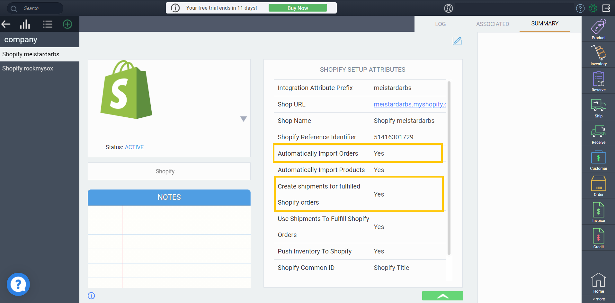Open the Reserve module

coord(598,81)
